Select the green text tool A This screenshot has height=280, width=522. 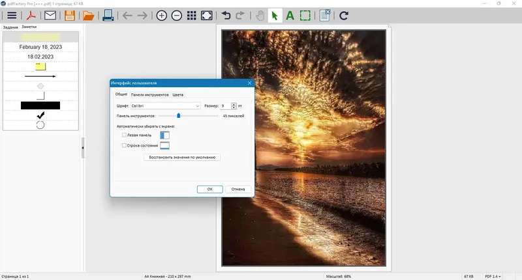point(290,16)
